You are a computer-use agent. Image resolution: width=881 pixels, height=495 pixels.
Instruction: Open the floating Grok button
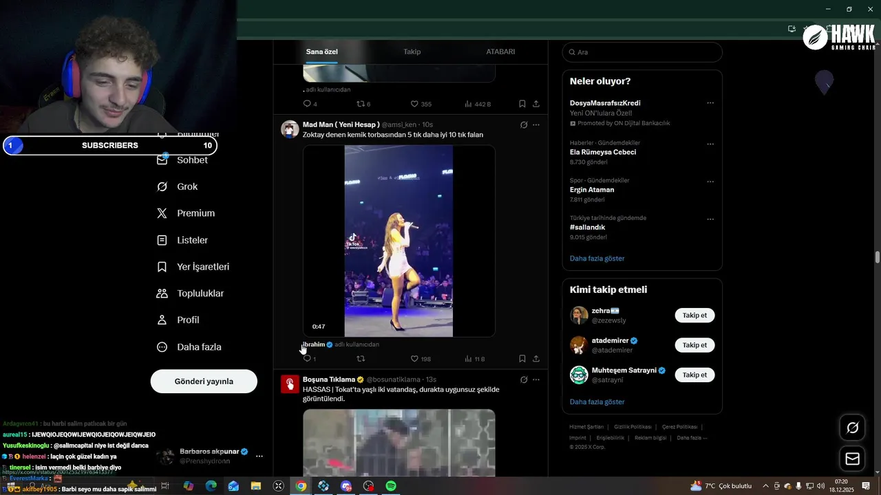[852, 428]
